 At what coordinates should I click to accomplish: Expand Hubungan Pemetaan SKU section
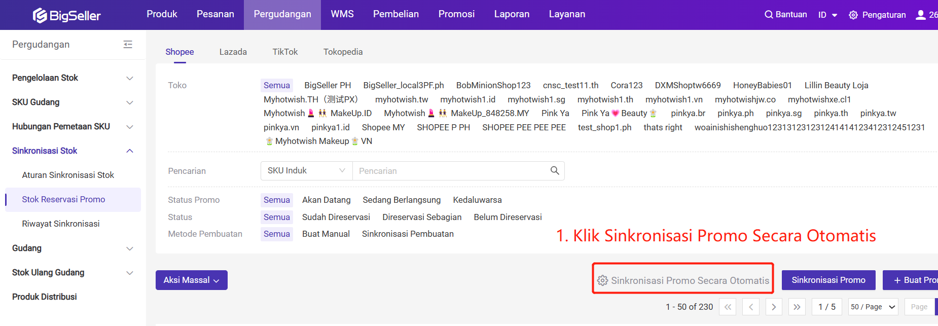click(x=130, y=127)
